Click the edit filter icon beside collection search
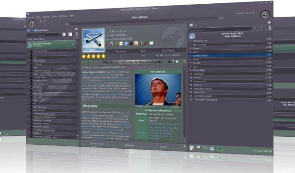 pyautogui.click(x=64, y=35)
